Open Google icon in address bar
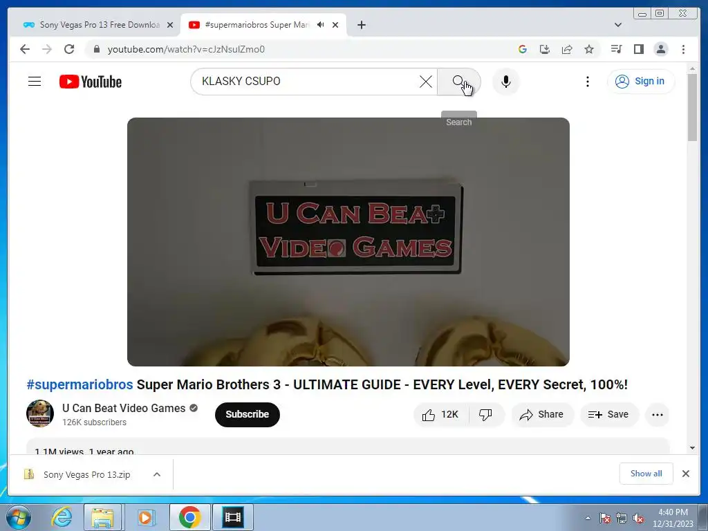This screenshot has height=531, width=708. pyautogui.click(x=523, y=49)
